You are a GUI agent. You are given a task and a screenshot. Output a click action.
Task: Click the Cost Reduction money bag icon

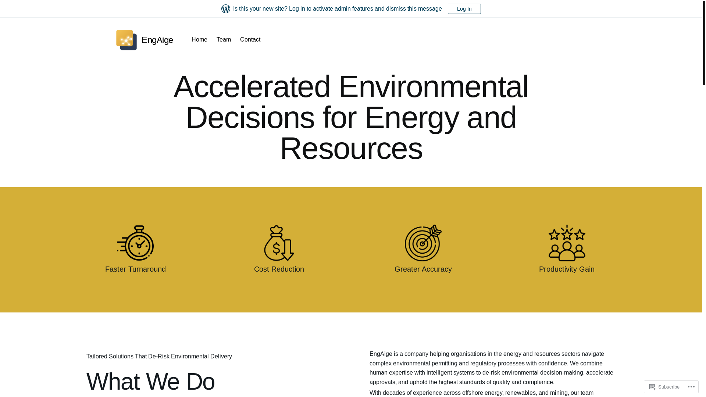(279, 243)
